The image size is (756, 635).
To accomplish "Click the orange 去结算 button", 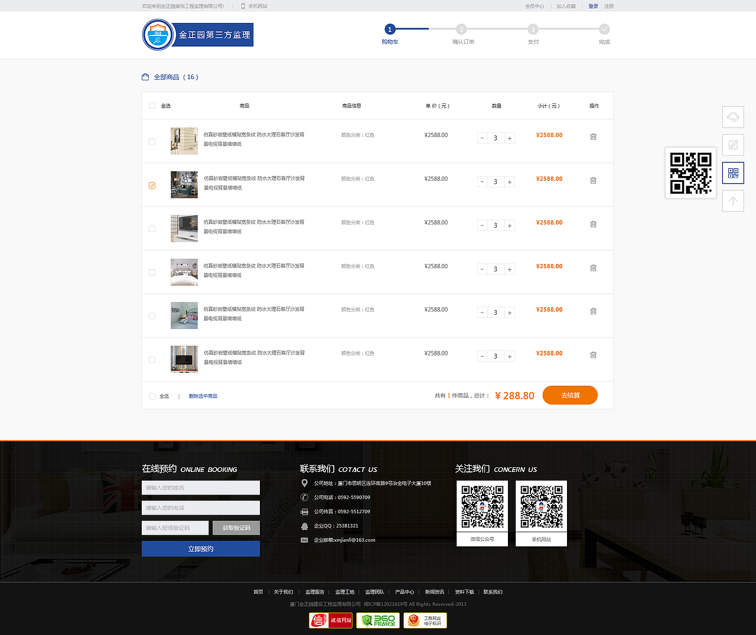I will tap(570, 395).
